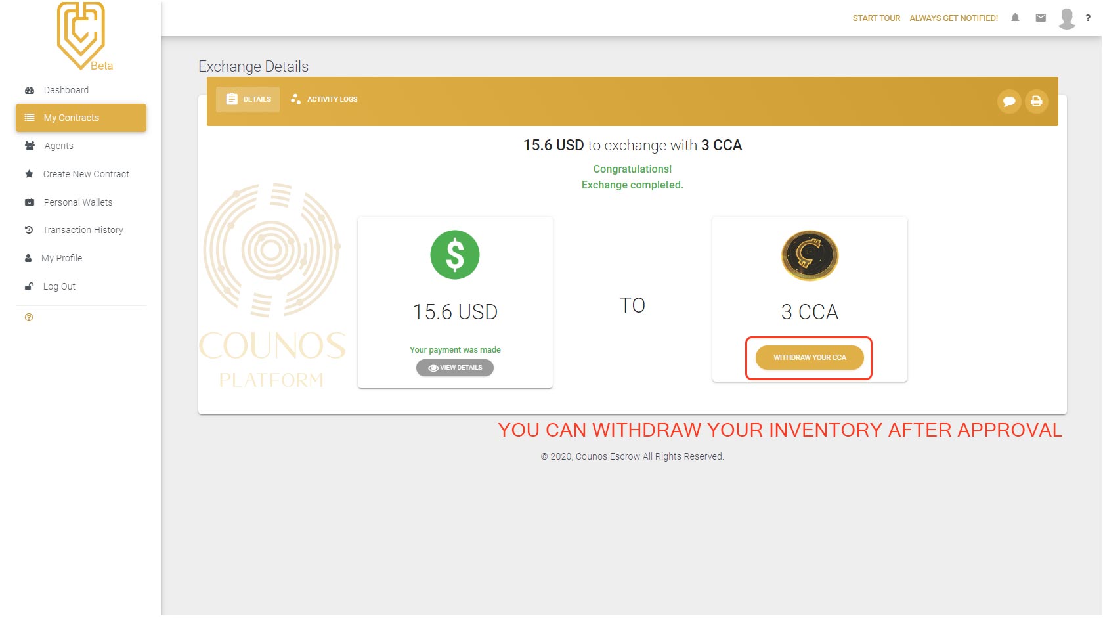Click the Log Out unlock icon
1103x618 pixels.
coord(29,286)
